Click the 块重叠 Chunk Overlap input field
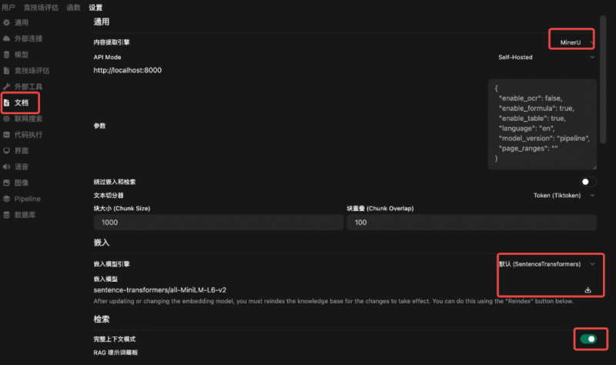The image size is (616, 365). [471, 222]
